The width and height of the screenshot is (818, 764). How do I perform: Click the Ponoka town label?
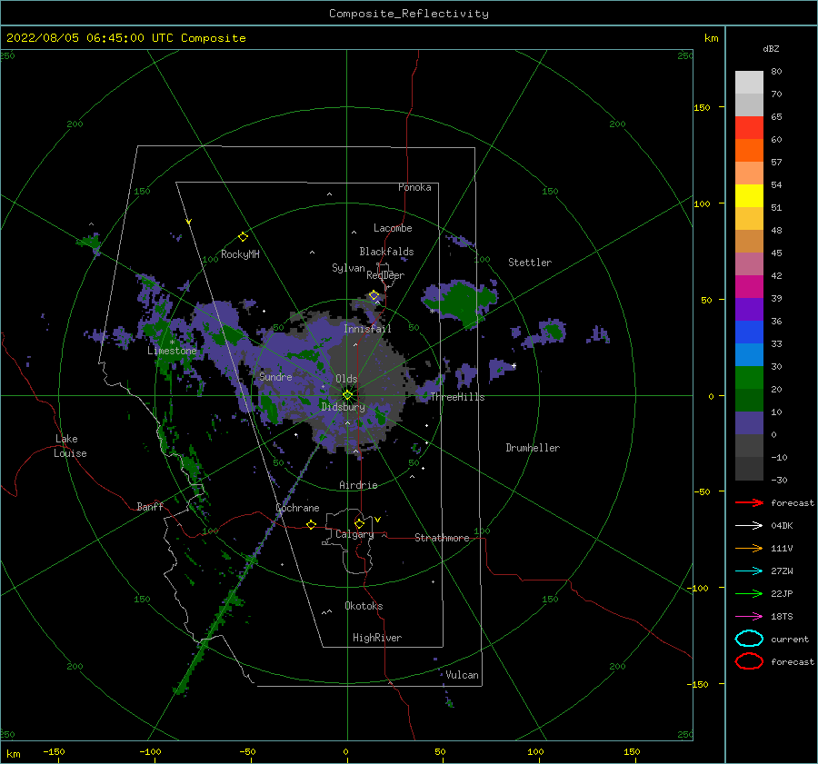414,187
